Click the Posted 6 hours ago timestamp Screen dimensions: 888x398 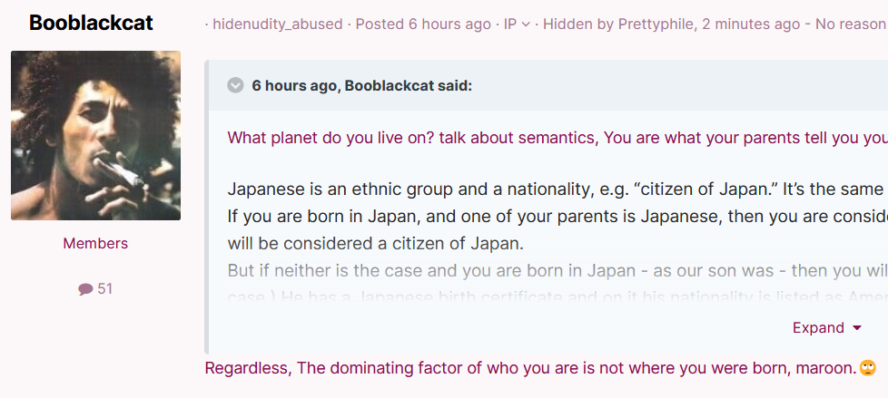pyautogui.click(x=423, y=24)
